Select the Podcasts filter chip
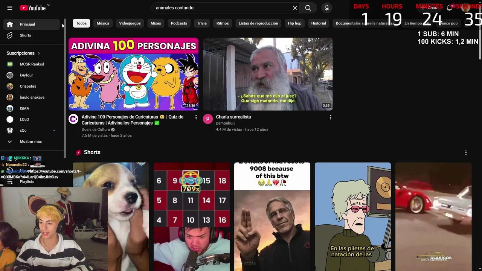Viewport: 482px width, 271px height. coord(179,23)
